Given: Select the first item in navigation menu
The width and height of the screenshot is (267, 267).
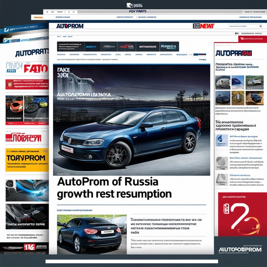Looking at the screenshot, I should [x=61, y=55].
